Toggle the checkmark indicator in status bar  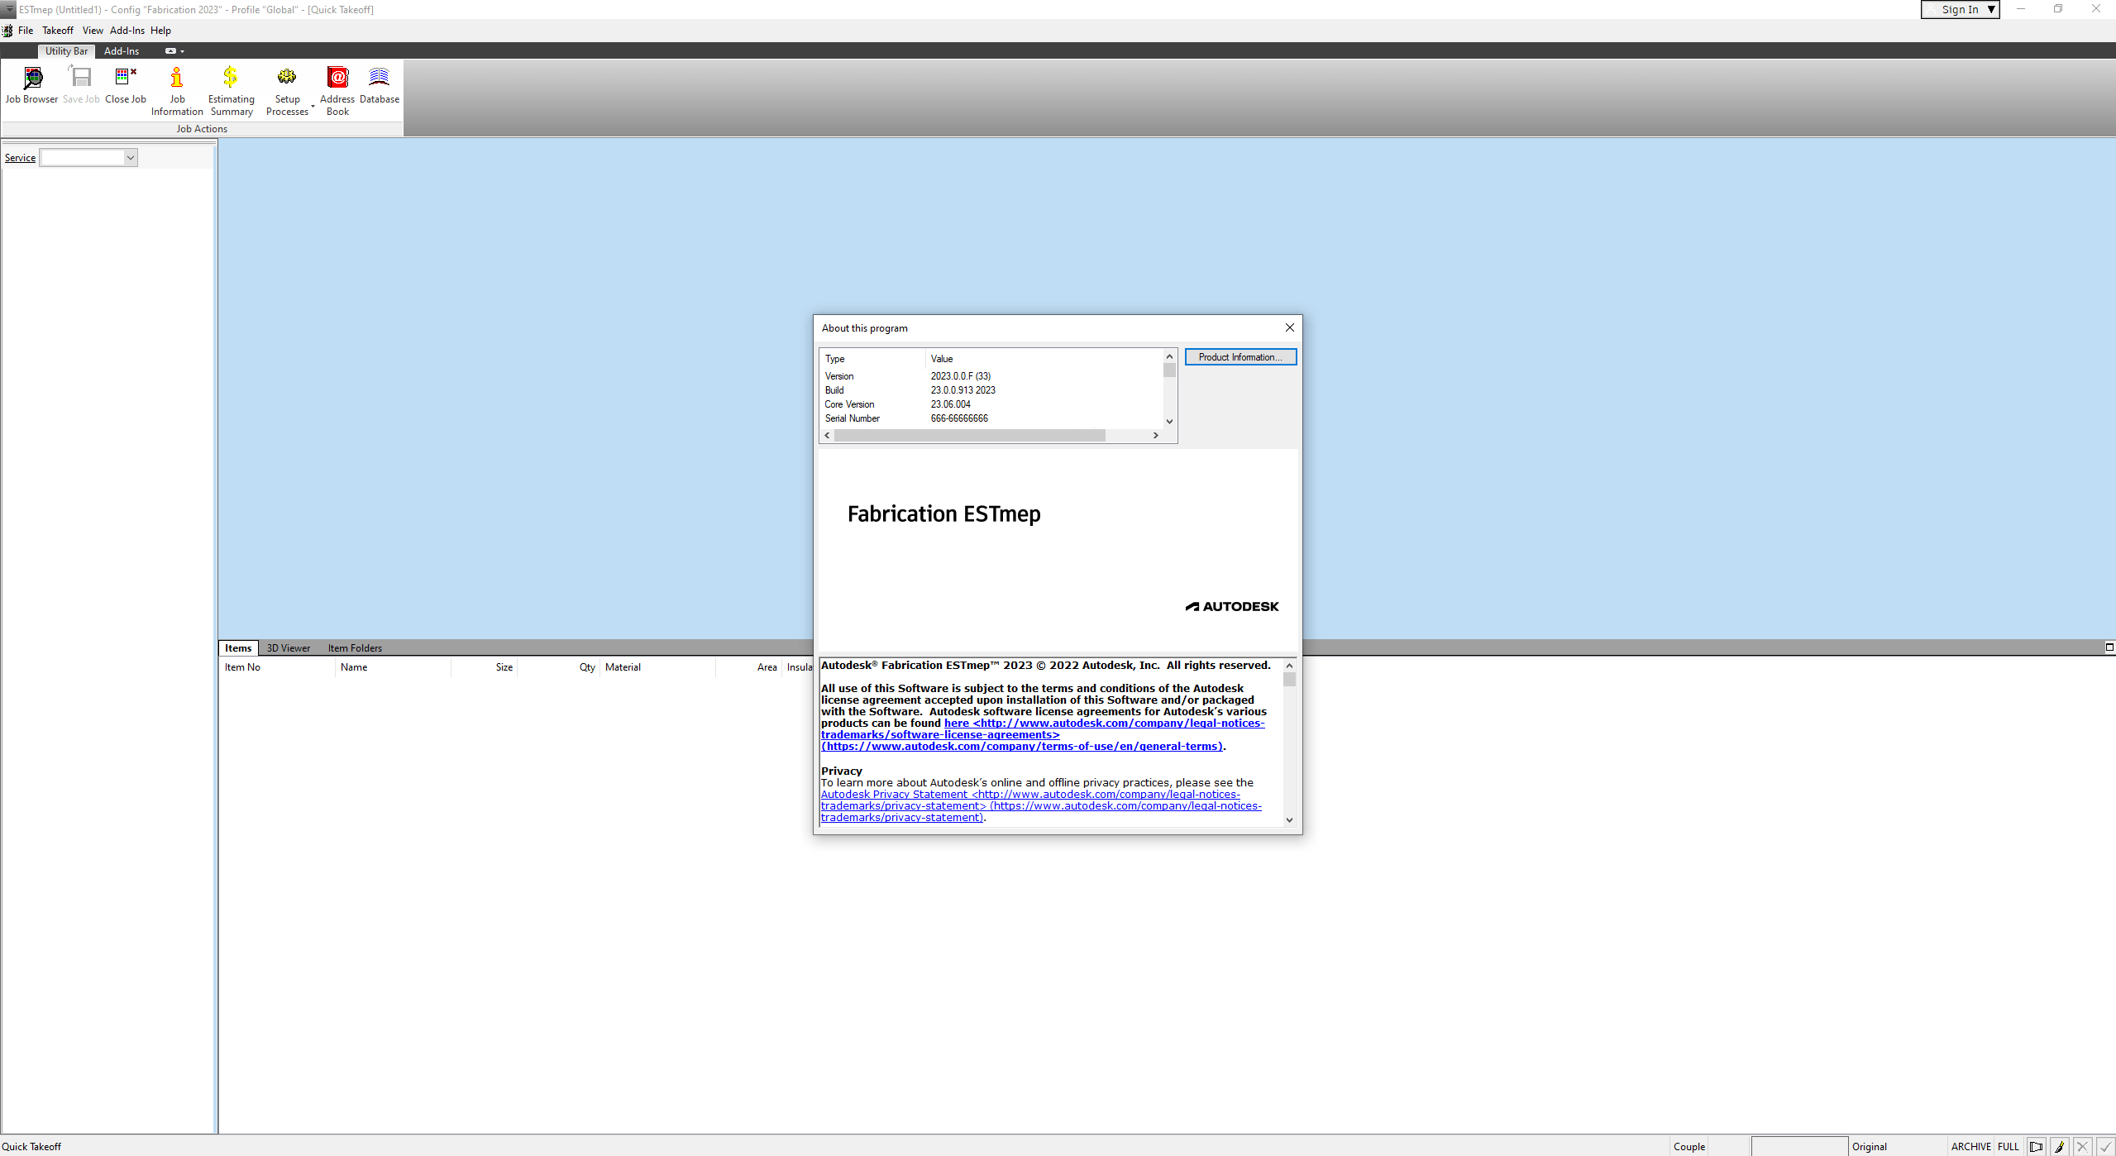point(2104,1146)
